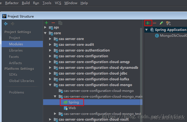Click cas-server-core-configuration-cloud-mongo_main folder icon
This screenshot has height=122, width=187.
click(61, 97)
